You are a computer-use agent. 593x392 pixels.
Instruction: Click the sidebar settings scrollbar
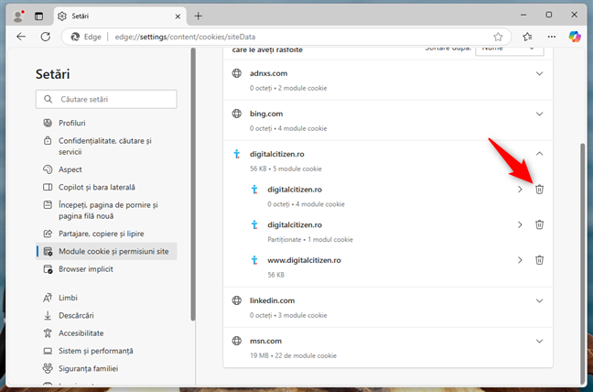click(x=193, y=184)
